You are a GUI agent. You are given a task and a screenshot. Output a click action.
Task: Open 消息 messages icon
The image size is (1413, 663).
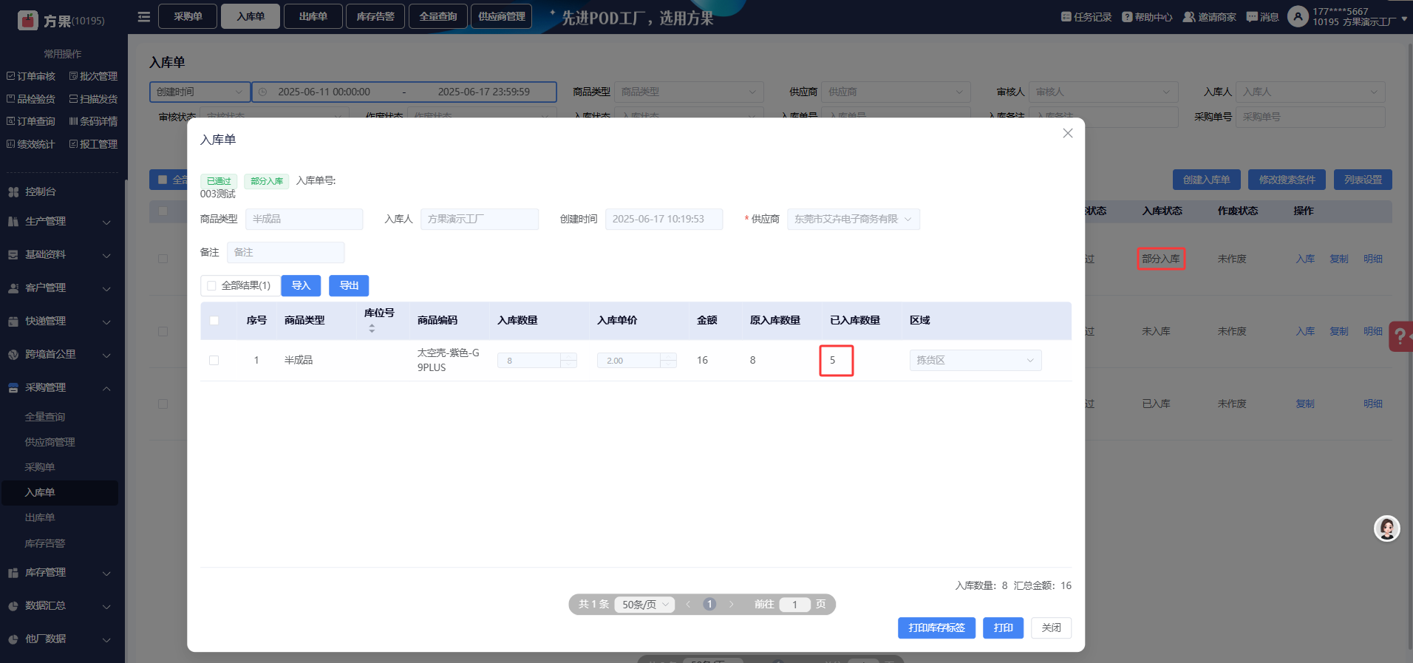(1251, 17)
